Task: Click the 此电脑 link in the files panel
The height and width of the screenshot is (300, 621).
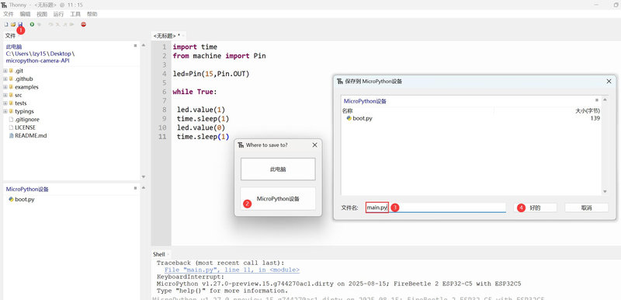Action: click(14, 47)
